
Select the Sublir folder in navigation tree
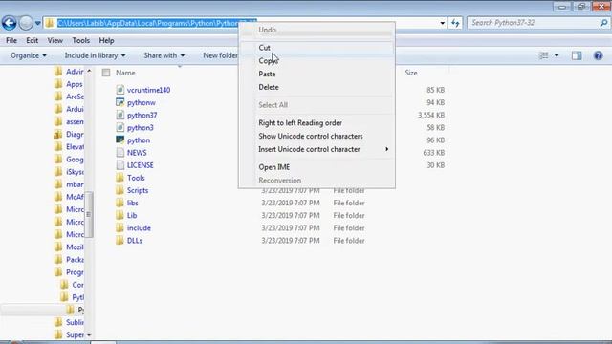(x=69, y=322)
